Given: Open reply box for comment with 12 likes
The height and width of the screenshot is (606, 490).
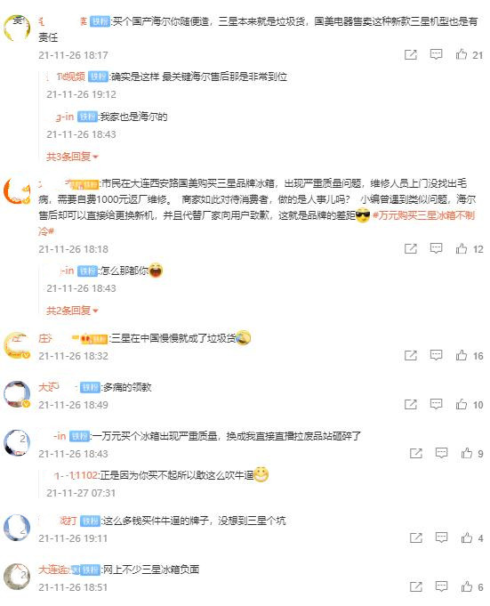Looking at the screenshot, I should coord(436,248).
